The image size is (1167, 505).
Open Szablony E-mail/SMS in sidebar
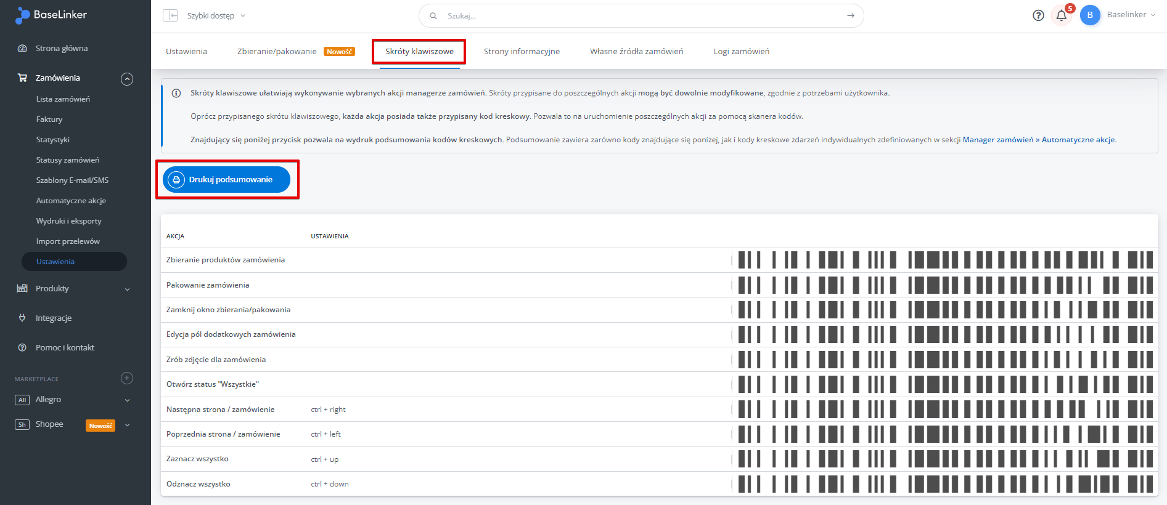click(x=72, y=180)
